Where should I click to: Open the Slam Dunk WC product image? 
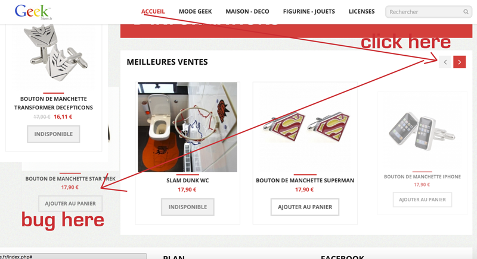point(187,127)
